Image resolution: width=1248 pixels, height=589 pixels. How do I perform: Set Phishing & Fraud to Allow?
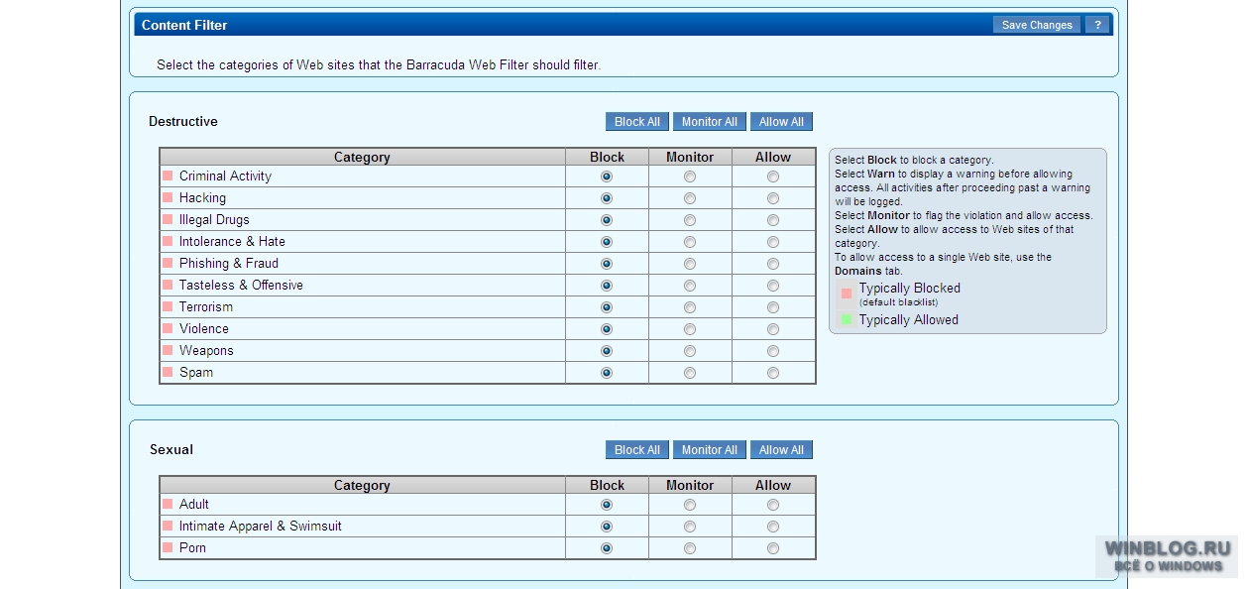[x=773, y=264]
